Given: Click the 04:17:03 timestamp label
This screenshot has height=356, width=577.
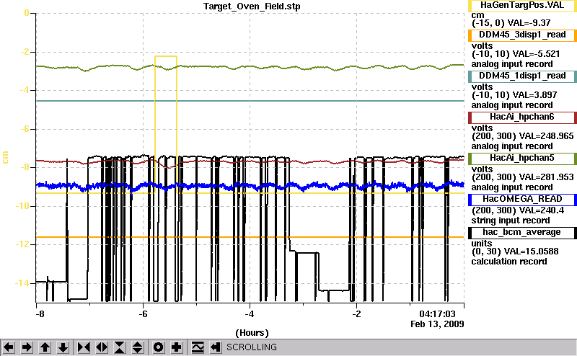Looking at the screenshot, I should [437, 314].
